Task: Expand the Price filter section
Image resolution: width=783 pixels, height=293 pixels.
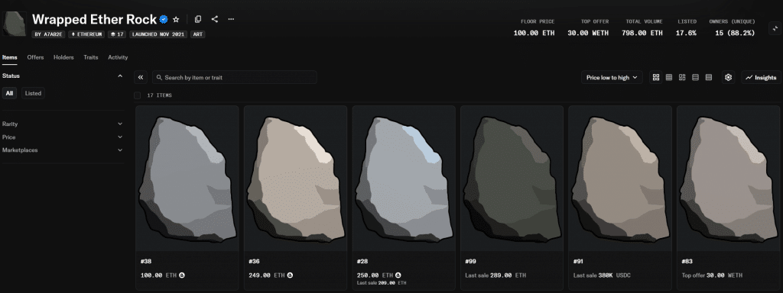Action: coord(63,137)
